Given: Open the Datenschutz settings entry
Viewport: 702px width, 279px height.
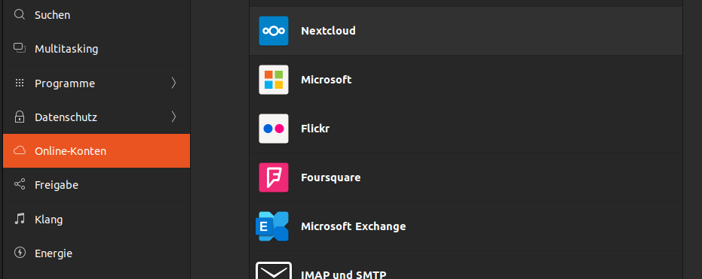Looking at the screenshot, I should [97, 117].
